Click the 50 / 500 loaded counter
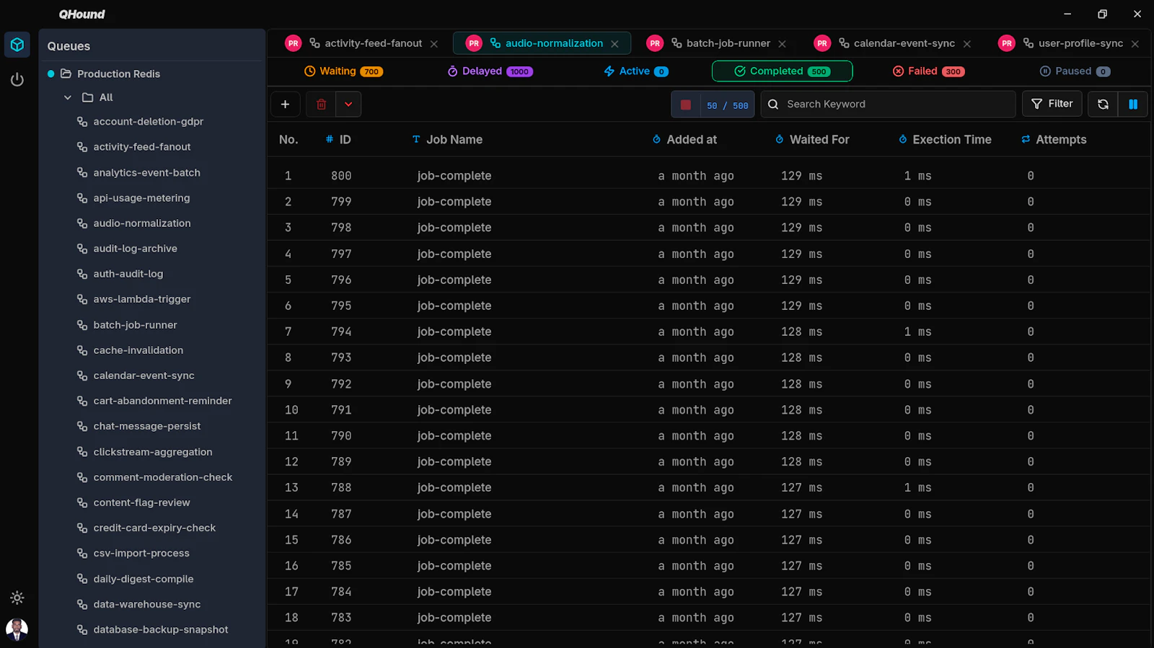 [x=727, y=105]
